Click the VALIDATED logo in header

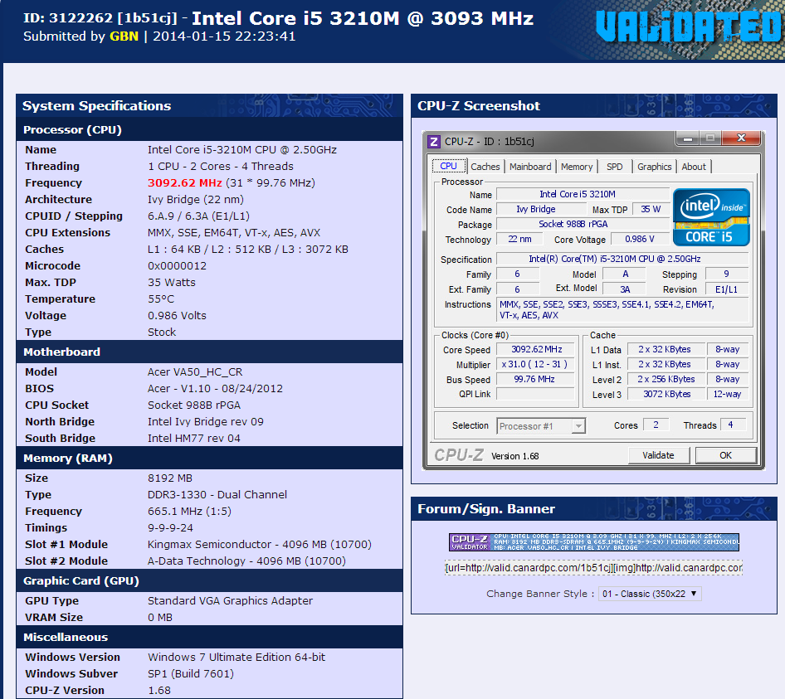tap(690, 27)
